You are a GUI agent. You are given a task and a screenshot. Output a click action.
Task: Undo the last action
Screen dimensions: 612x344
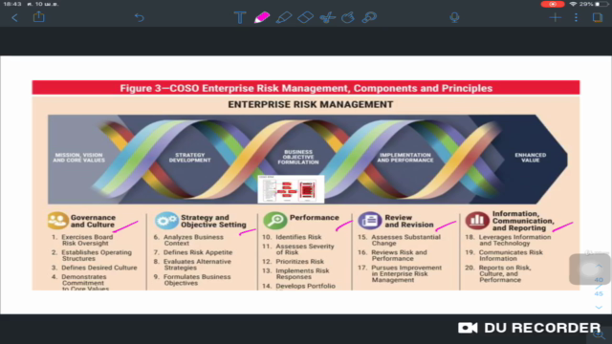click(x=140, y=17)
